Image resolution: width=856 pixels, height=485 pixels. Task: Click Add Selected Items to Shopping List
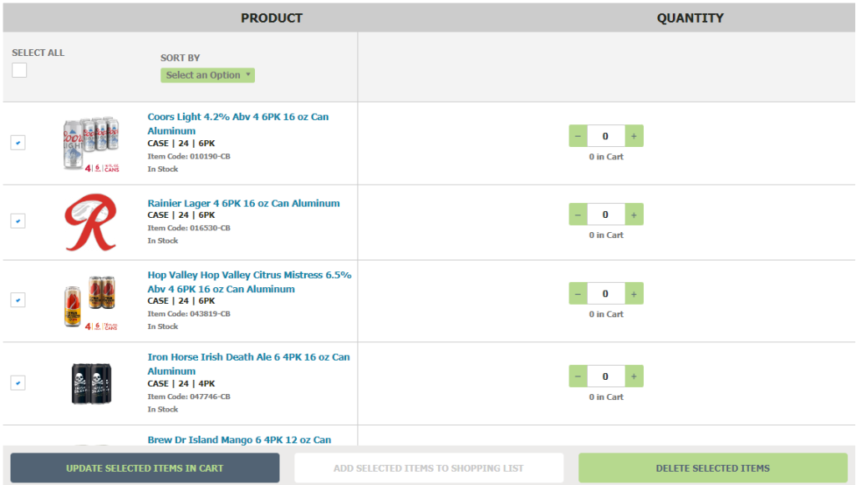tap(429, 468)
